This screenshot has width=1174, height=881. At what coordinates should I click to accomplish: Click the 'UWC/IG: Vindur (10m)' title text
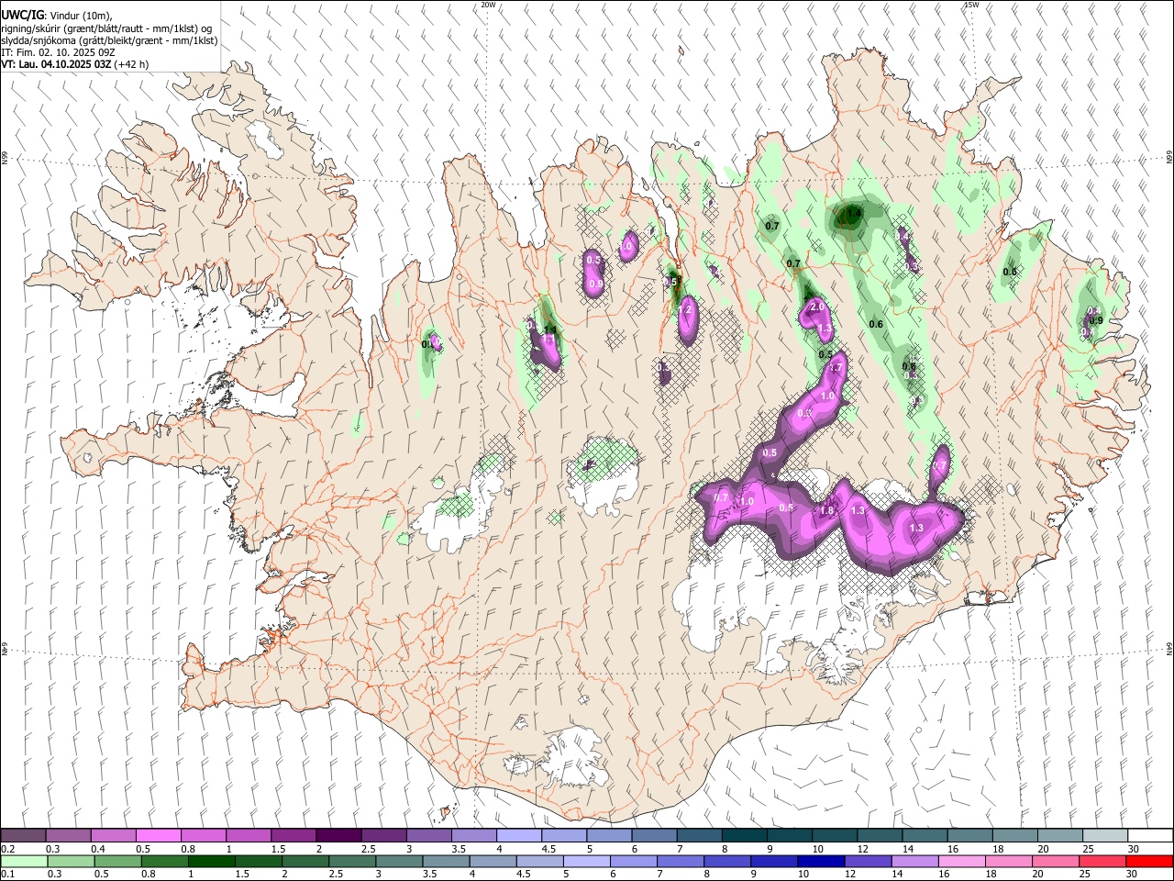(x=58, y=16)
